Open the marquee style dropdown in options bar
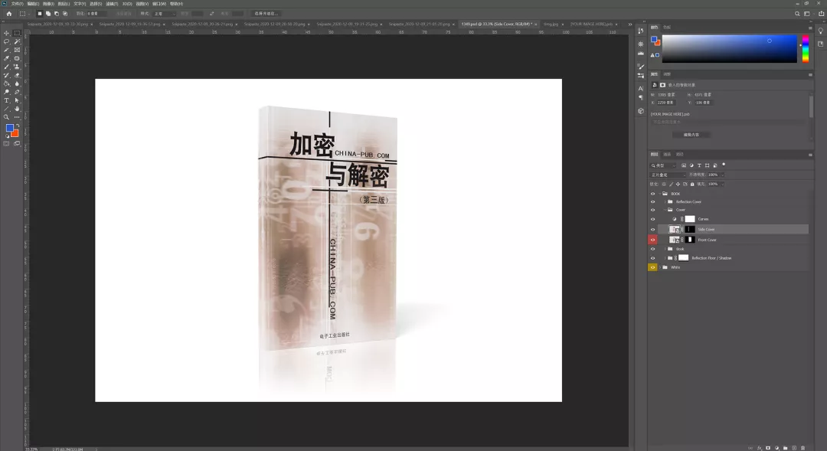Viewport: 827px width, 451px height. [x=165, y=14]
